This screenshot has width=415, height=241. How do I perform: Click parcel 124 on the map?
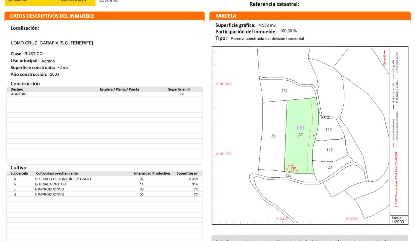284,91
